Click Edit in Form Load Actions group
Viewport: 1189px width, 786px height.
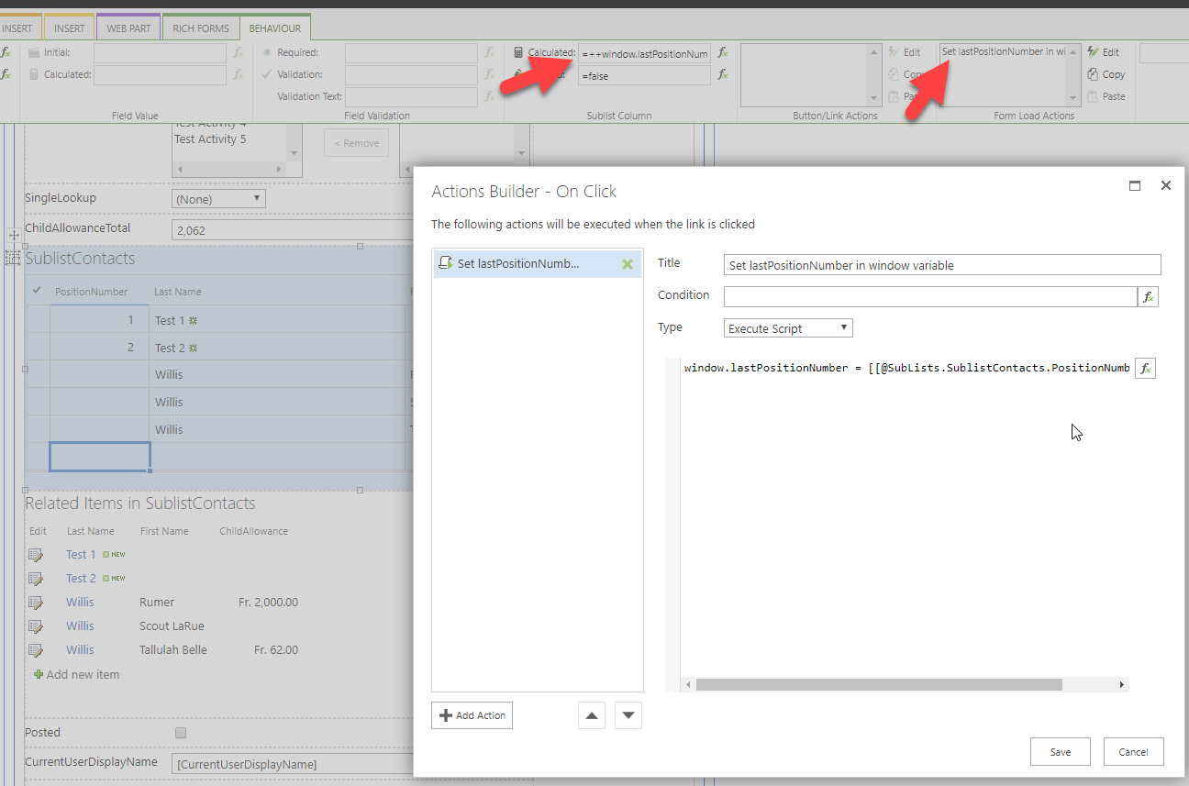click(1104, 52)
